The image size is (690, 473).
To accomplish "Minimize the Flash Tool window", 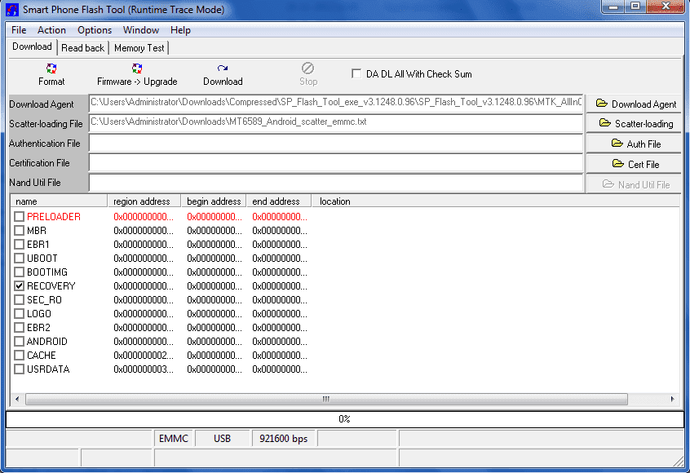I will pos(614,7).
